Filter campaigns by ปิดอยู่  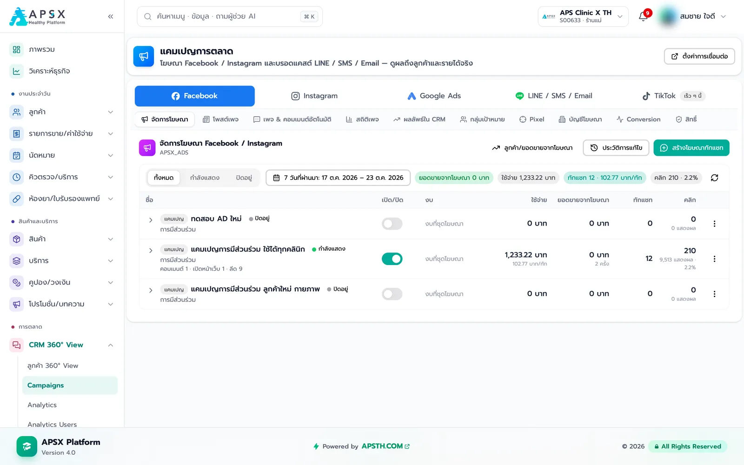[244, 178]
